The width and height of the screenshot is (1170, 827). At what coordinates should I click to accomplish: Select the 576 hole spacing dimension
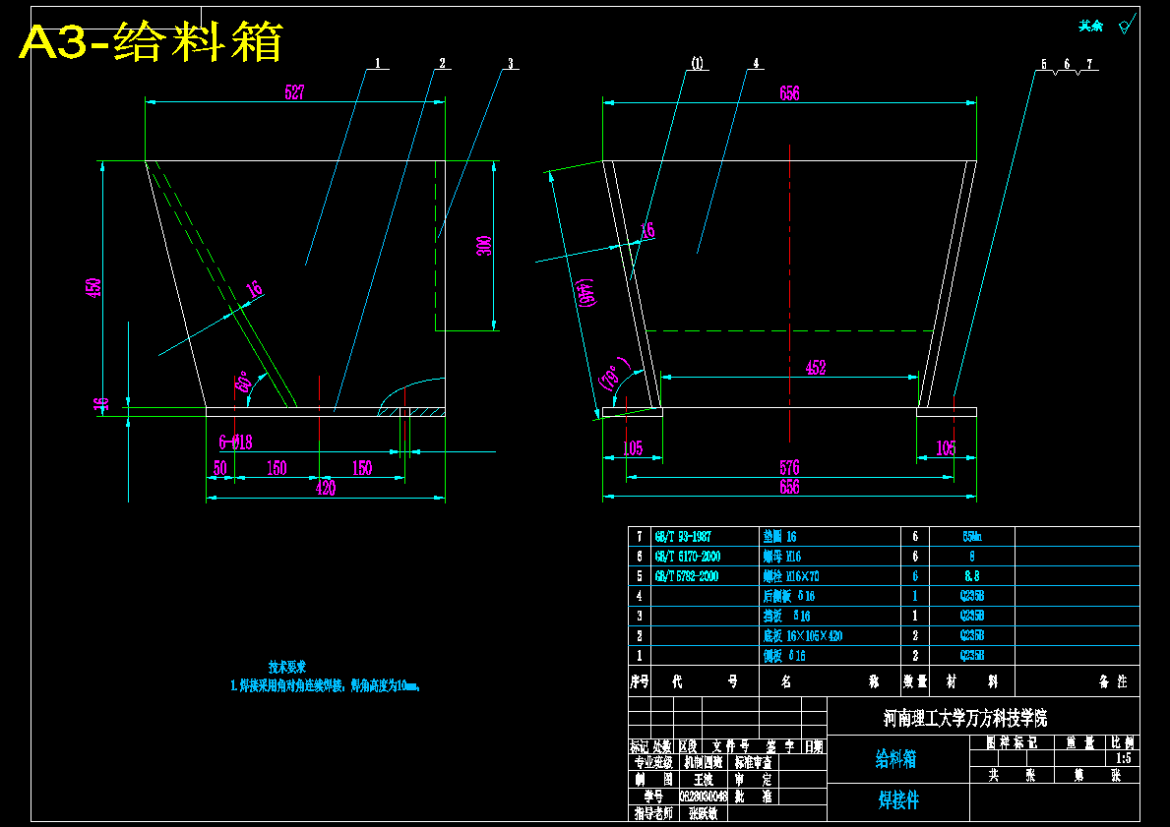point(789,467)
